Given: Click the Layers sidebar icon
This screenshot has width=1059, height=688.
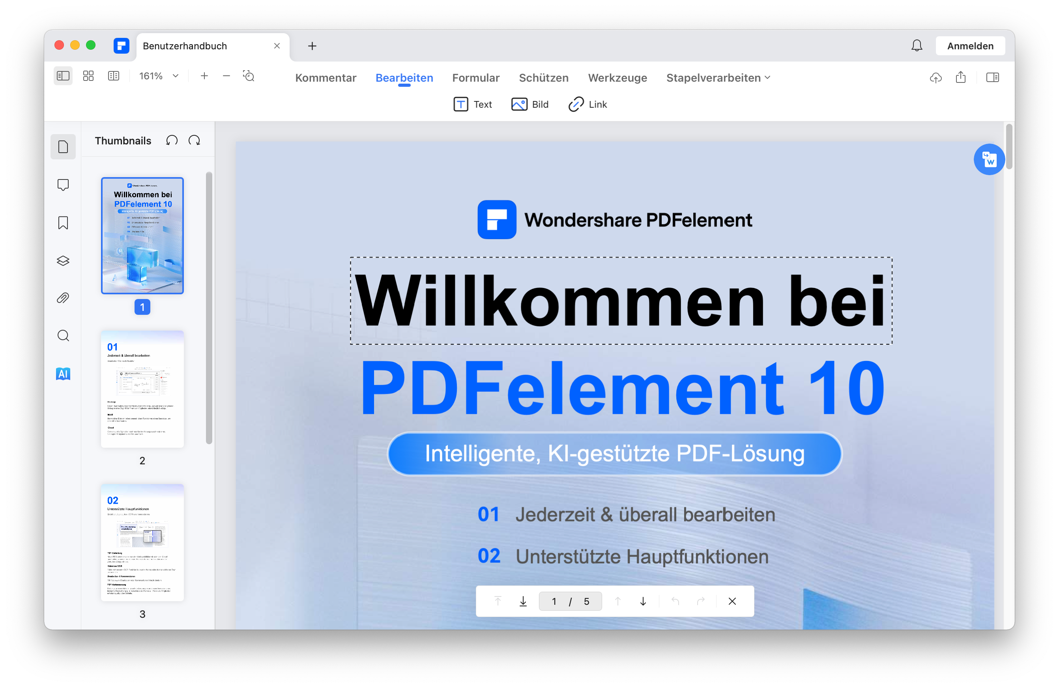Looking at the screenshot, I should point(63,261).
